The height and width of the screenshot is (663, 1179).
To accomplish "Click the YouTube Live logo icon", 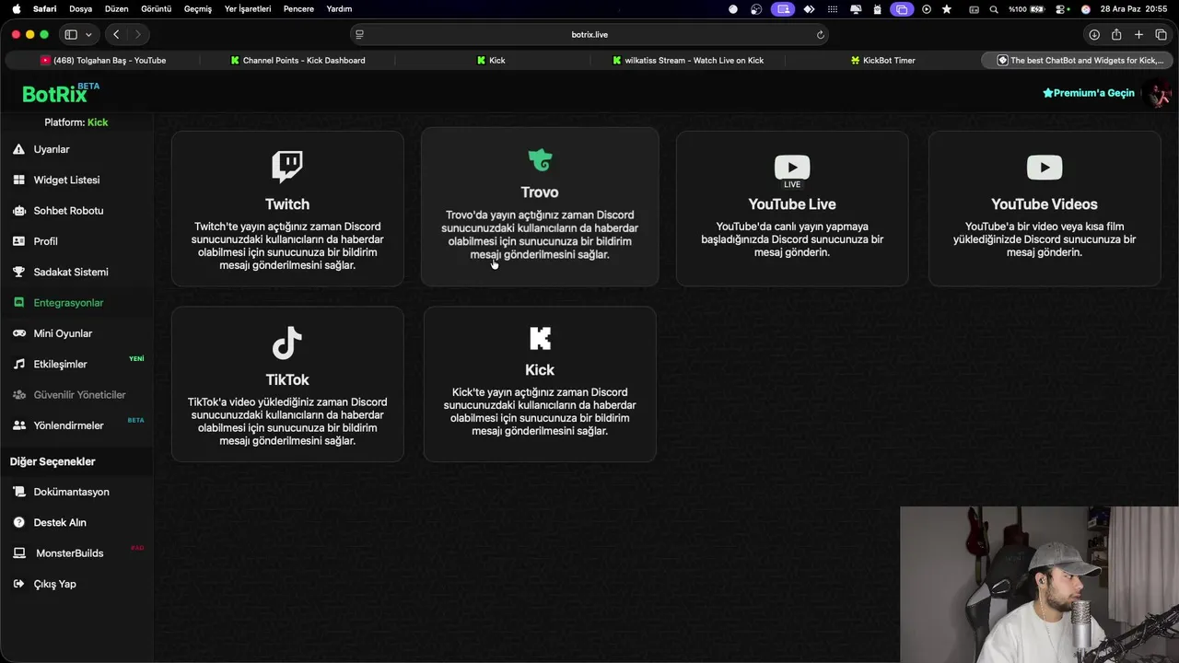I will click(x=792, y=171).
